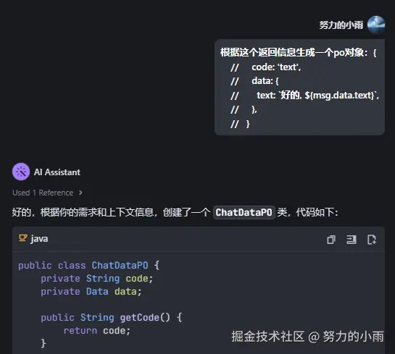The image size is (395, 354).
Task: Click the ChatDataPO inline code tag
Action: coord(244,212)
